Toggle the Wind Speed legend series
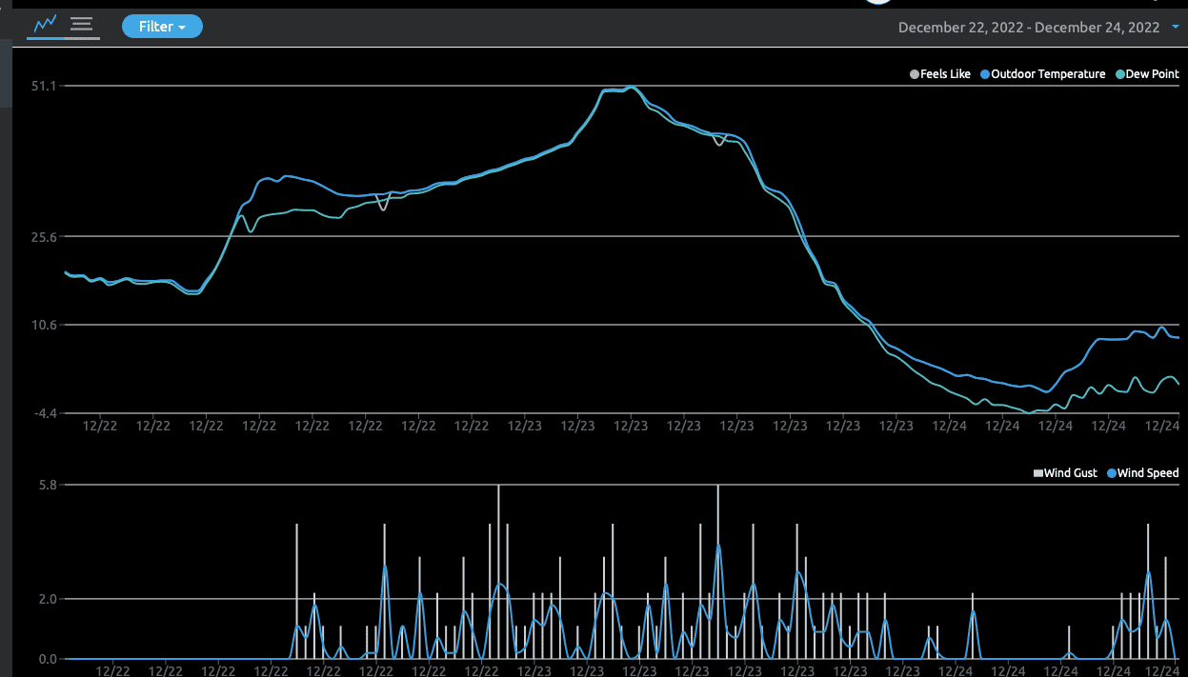The height and width of the screenshot is (677, 1188). coord(1143,473)
